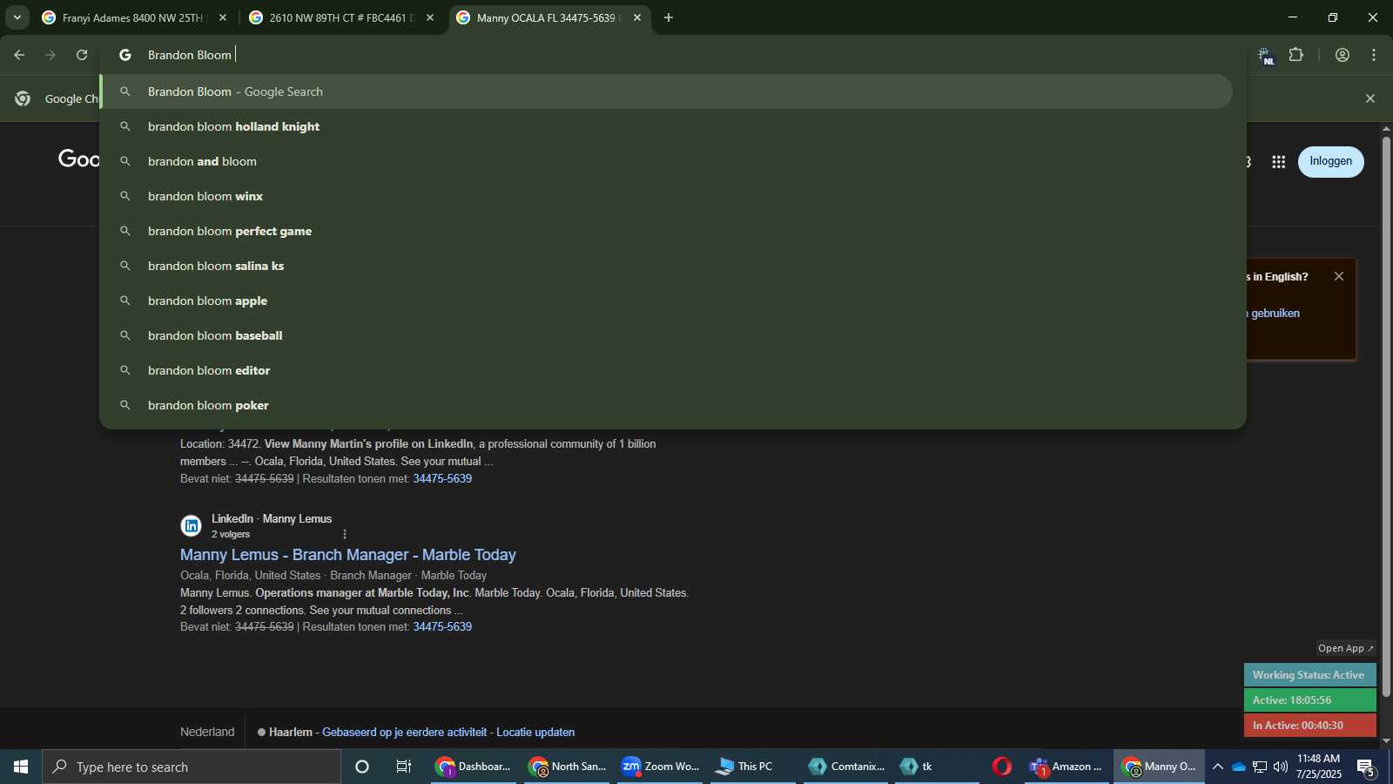Open the Chrome three-dot menu
Viewport: 1393px width, 784px height.
1374,55
